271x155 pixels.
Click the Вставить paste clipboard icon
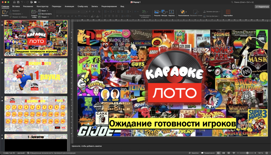pos(4,12)
